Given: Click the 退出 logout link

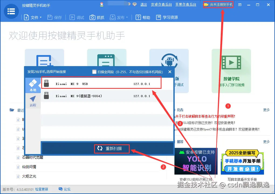Looking at the screenshot, I should 144,5.
